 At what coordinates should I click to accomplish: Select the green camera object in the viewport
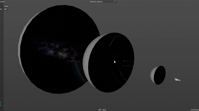pyautogui.click(x=178, y=80)
